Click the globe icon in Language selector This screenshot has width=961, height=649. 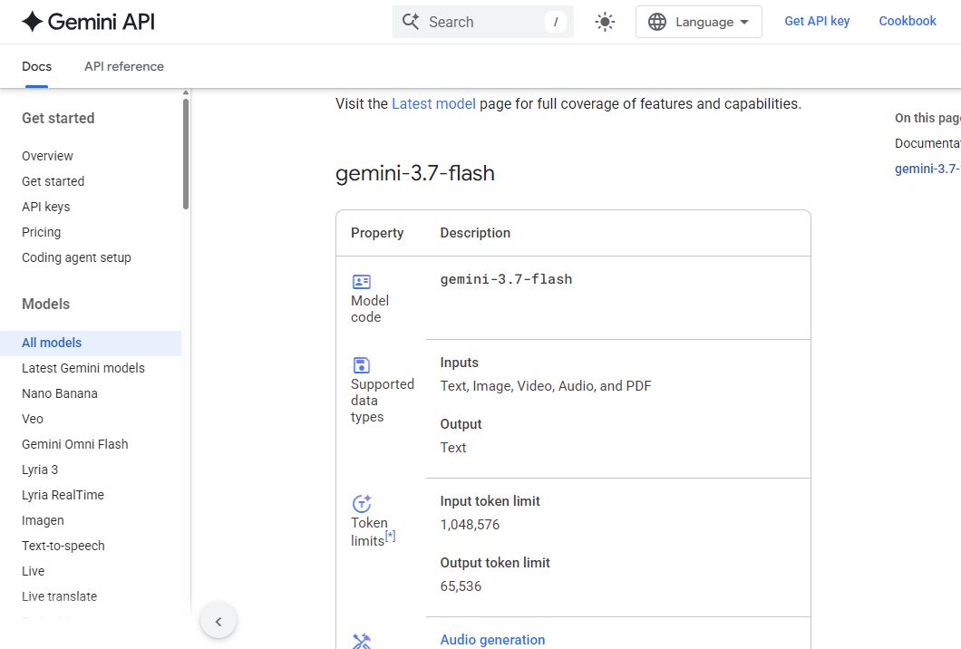[657, 22]
